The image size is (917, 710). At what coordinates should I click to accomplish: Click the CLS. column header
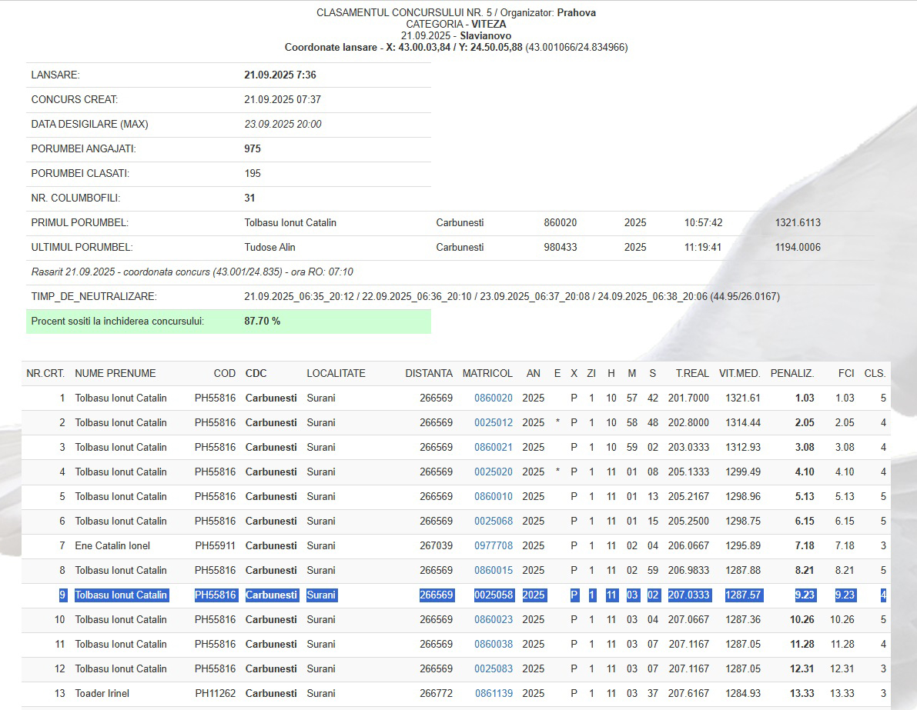pyautogui.click(x=875, y=374)
